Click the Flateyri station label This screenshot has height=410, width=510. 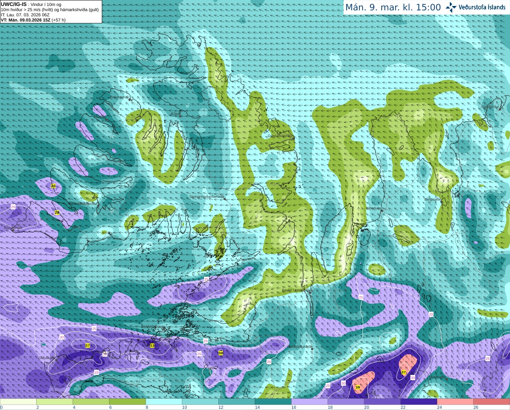(100, 117)
